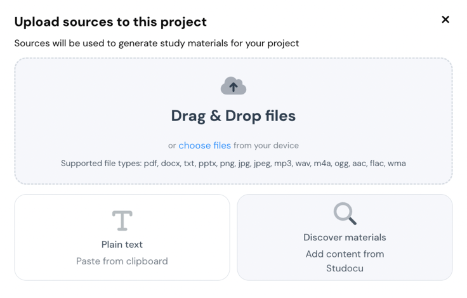Click the subtitle about generating study materials
Viewport: 467px width, 298px height.
(157, 43)
